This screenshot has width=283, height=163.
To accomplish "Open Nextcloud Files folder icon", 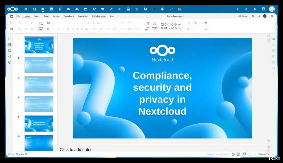I will (43, 9).
